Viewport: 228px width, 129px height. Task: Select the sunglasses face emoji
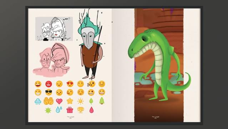tap(49, 93)
